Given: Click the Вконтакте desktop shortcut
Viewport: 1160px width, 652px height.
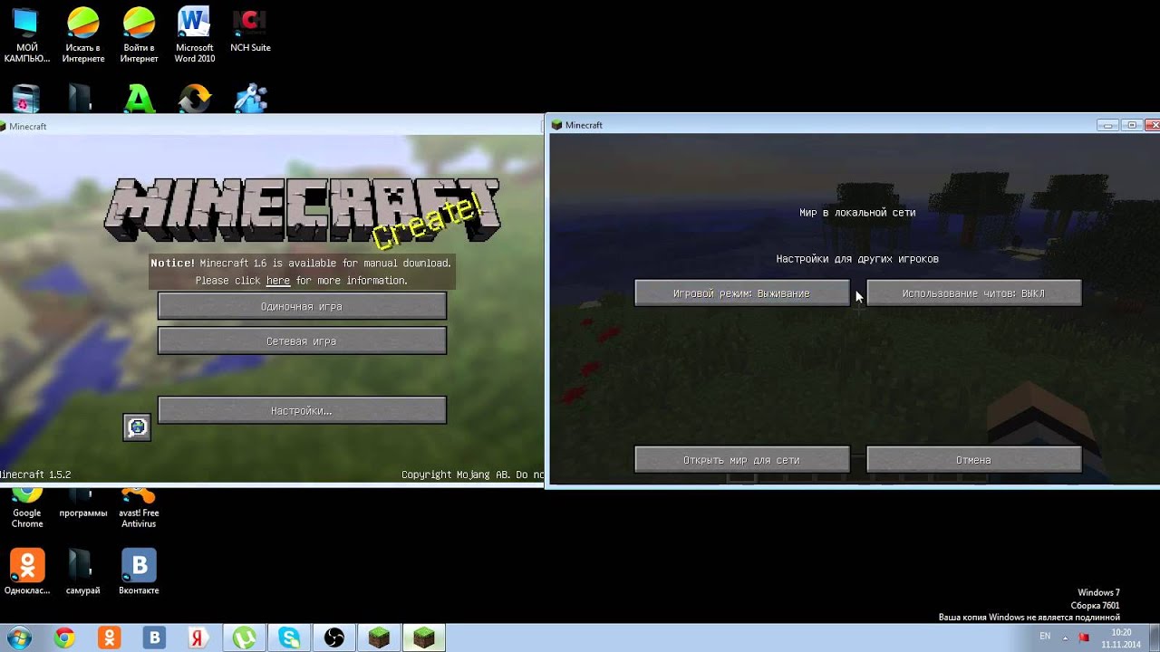Looking at the screenshot, I should click(139, 571).
